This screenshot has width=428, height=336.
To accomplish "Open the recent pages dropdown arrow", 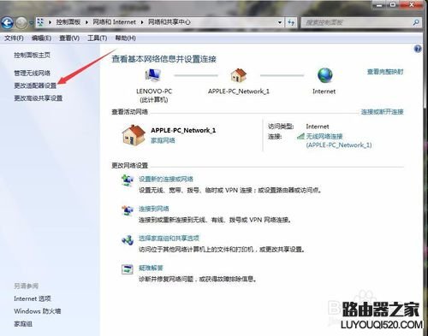I will pos(31,23).
